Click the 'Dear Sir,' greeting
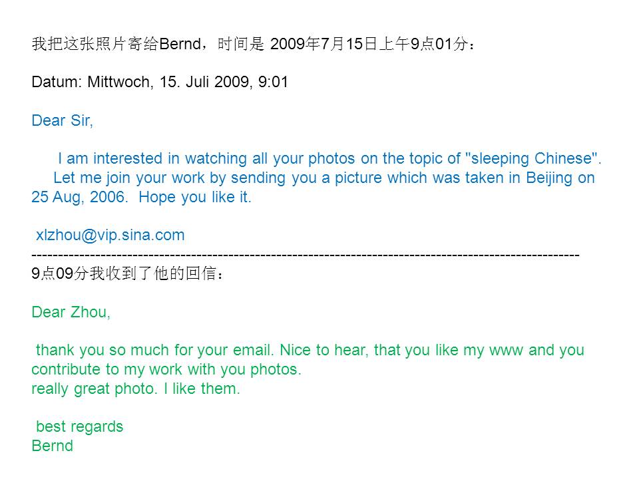Screen dimensions: 639x479 coord(63,120)
